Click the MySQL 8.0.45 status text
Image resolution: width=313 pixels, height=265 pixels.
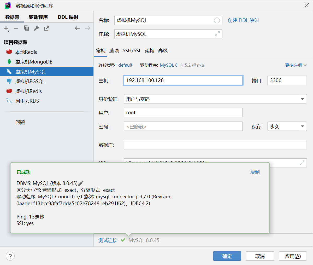click(144, 240)
